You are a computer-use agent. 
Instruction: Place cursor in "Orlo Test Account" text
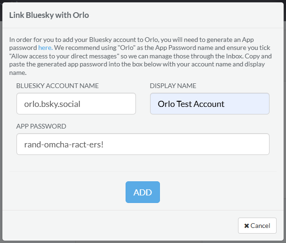point(191,104)
